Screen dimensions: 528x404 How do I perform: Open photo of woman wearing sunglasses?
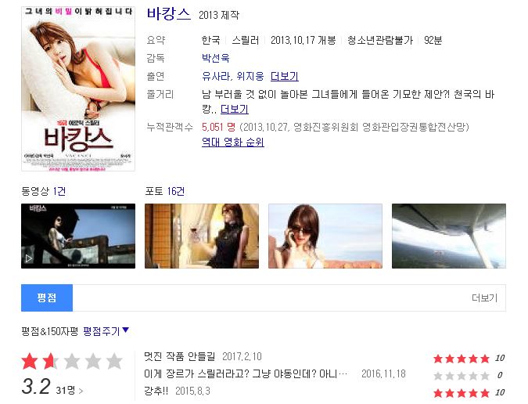pyautogui.click(x=325, y=236)
